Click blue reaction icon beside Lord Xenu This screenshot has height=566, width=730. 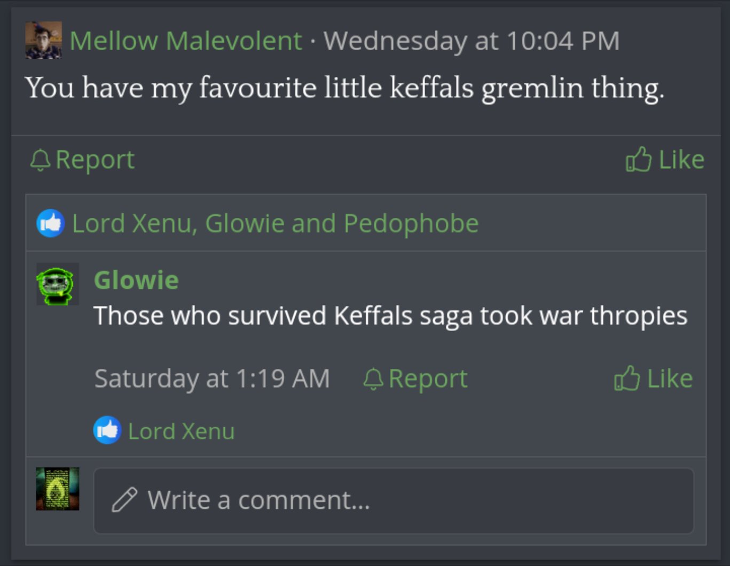[x=107, y=430]
